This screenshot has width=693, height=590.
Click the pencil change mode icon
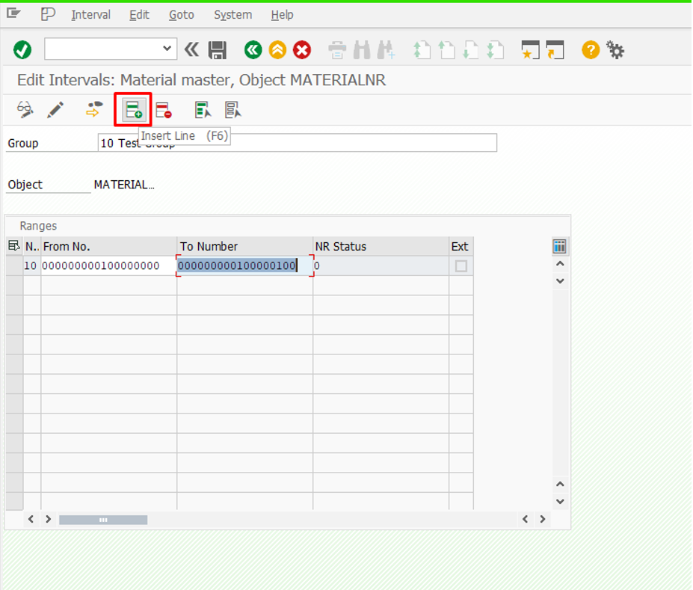[x=55, y=111]
